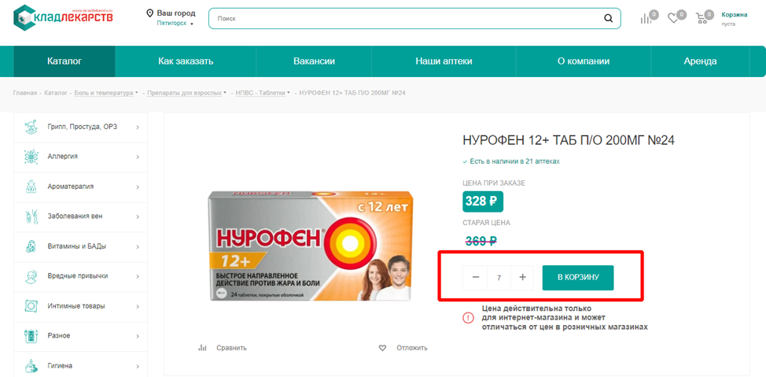
Task: Click the Сравнить chart icon
Action: (202, 348)
